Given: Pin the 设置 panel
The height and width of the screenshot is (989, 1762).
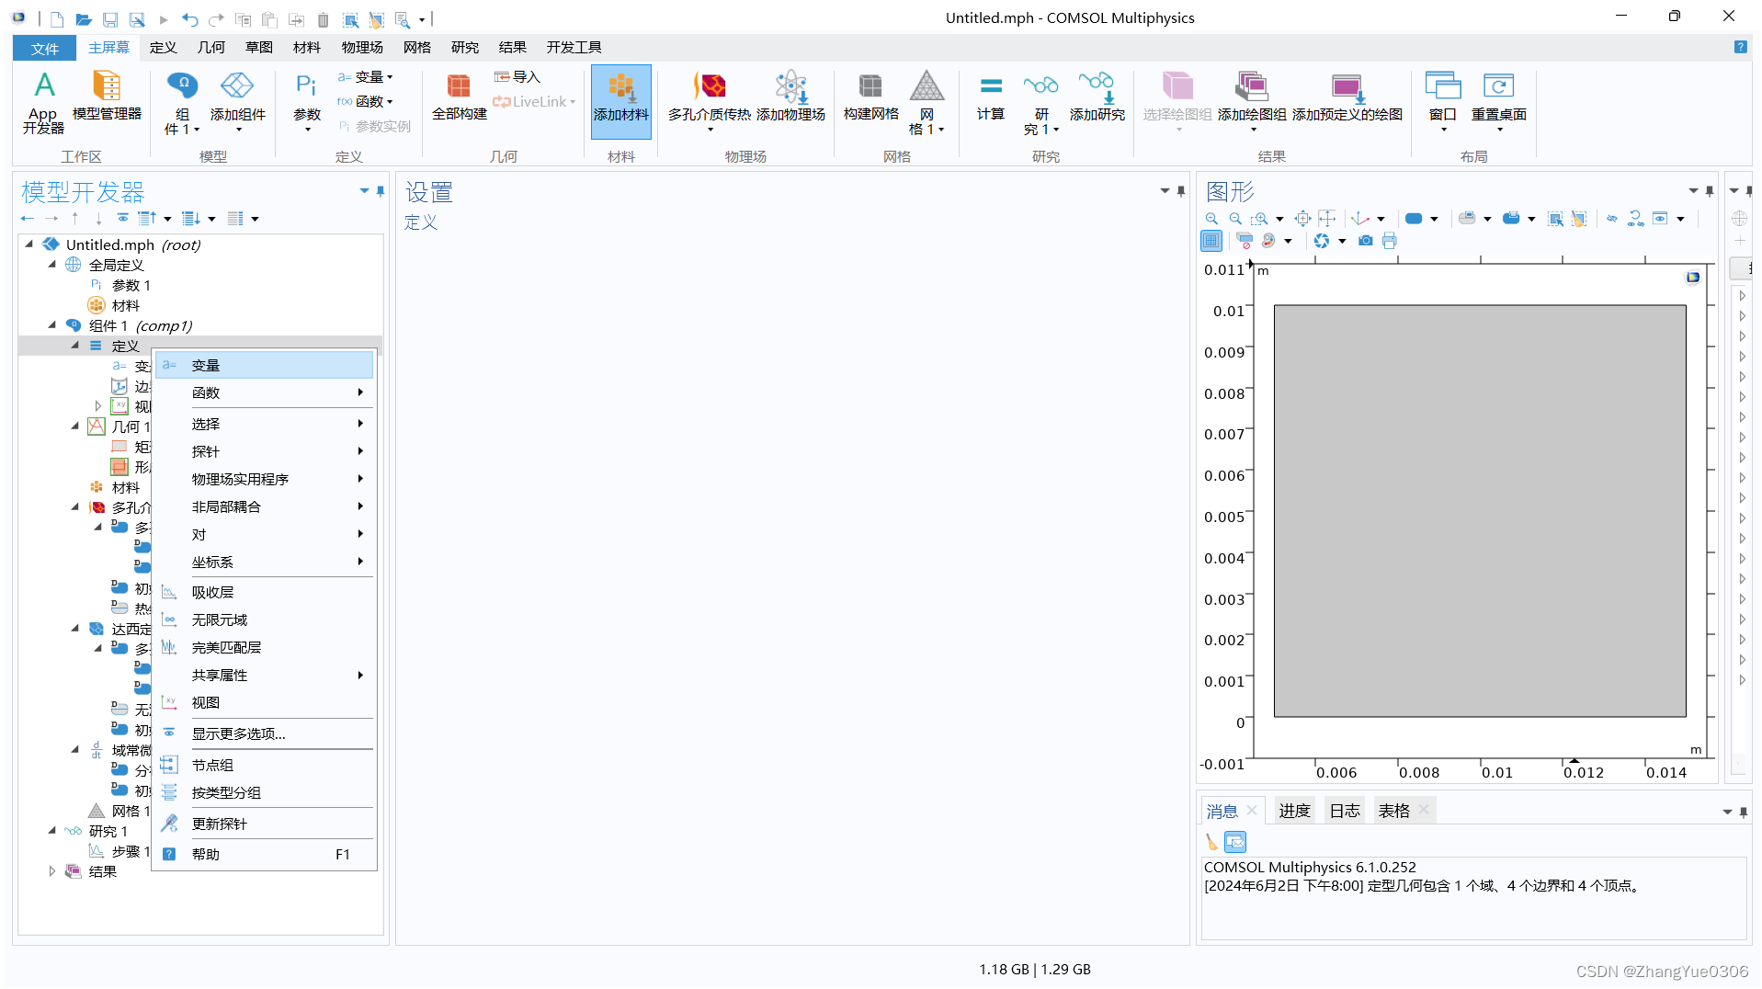Looking at the screenshot, I should pos(1181,192).
